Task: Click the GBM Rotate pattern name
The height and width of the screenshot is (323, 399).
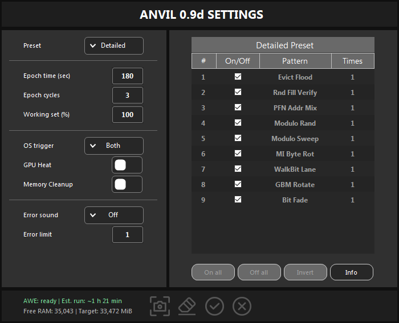Action: pyautogui.click(x=295, y=185)
